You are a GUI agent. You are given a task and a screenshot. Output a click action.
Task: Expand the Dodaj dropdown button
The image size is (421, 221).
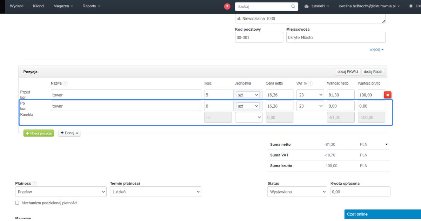[x=69, y=133]
